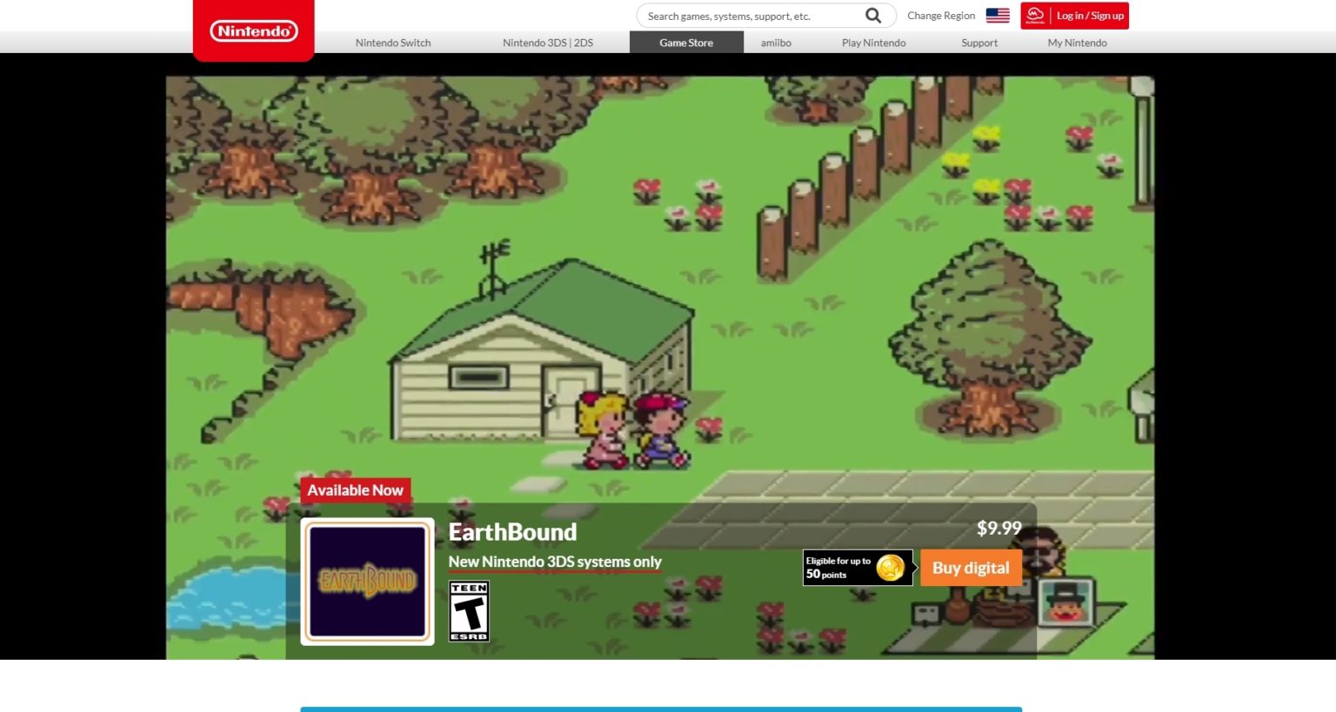The height and width of the screenshot is (712, 1336).
Task: Open the Support menu item
Action: (979, 43)
